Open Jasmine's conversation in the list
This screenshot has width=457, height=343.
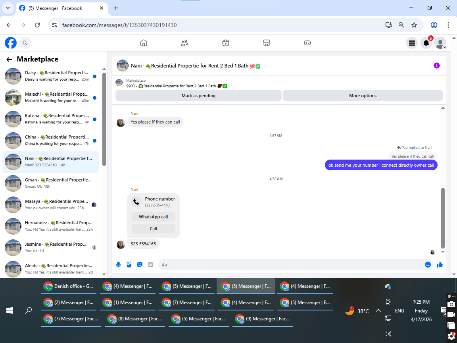point(50,248)
